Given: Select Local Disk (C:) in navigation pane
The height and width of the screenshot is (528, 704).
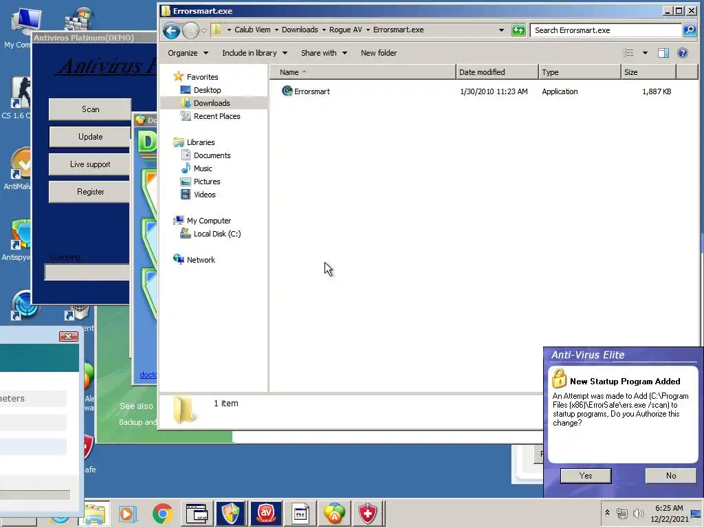Looking at the screenshot, I should 217,234.
